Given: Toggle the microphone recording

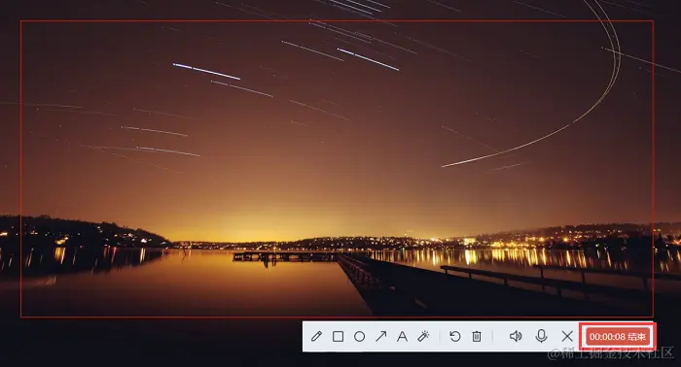Looking at the screenshot, I should pos(541,336).
